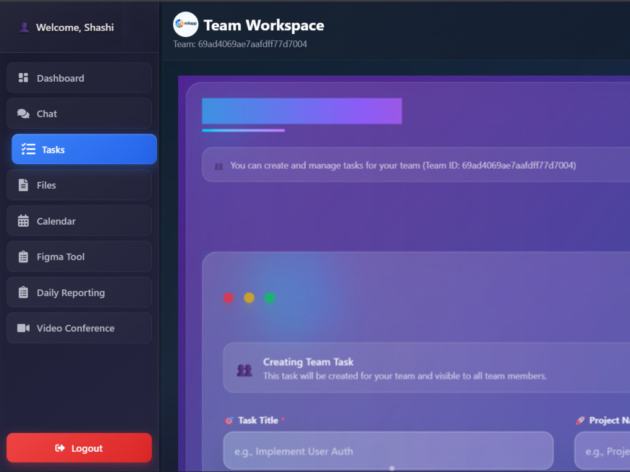Click the milapp round logo
Screen dimensions: 630x472
(186, 25)
